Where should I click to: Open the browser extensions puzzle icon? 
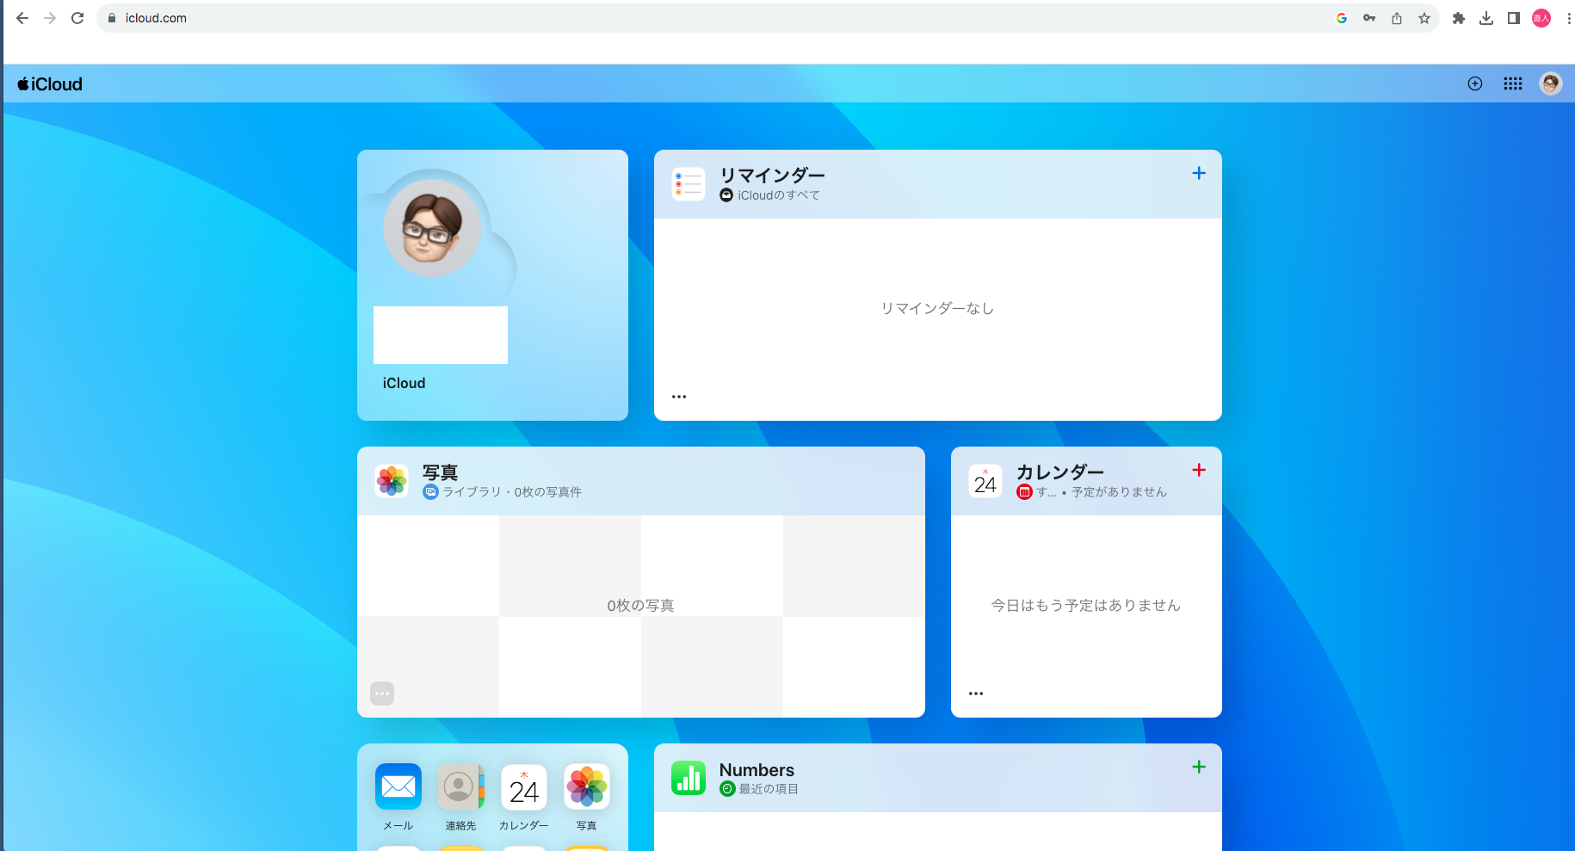[1459, 18]
